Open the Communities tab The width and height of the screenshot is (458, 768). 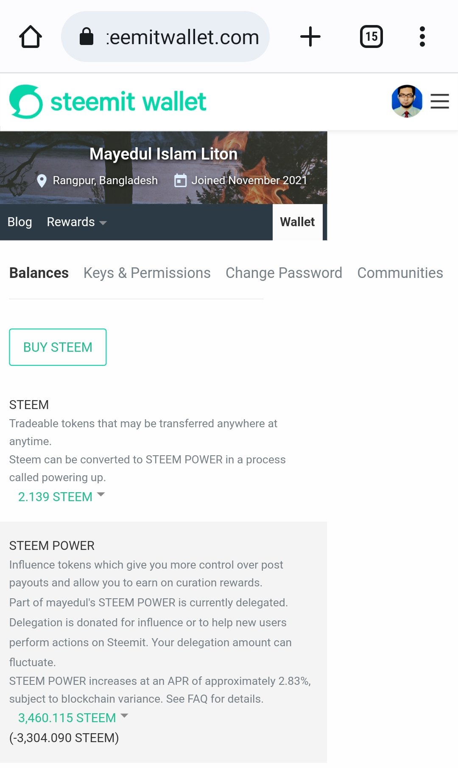[x=400, y=273]
